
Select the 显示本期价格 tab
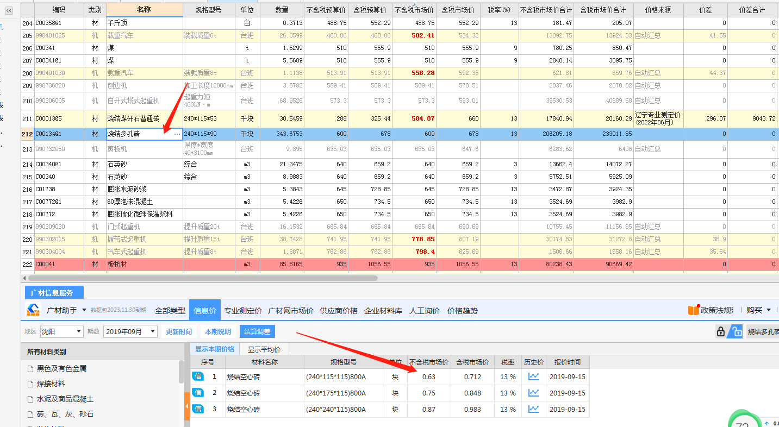(215, 349)
